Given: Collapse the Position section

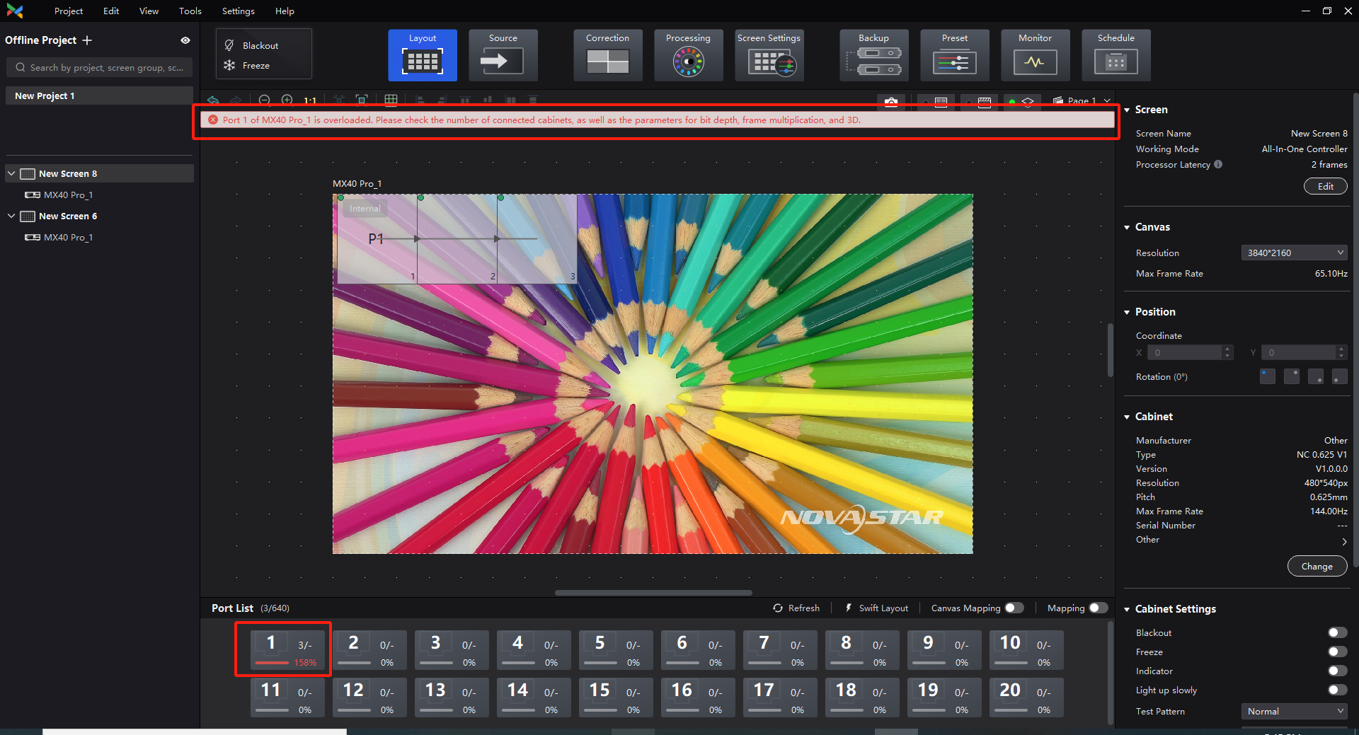Looking at the screenshot, I should click(1127, 312).
